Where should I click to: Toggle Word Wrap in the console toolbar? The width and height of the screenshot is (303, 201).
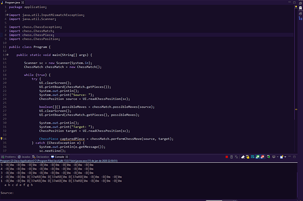pyautogui.click(x=252, y=157)
